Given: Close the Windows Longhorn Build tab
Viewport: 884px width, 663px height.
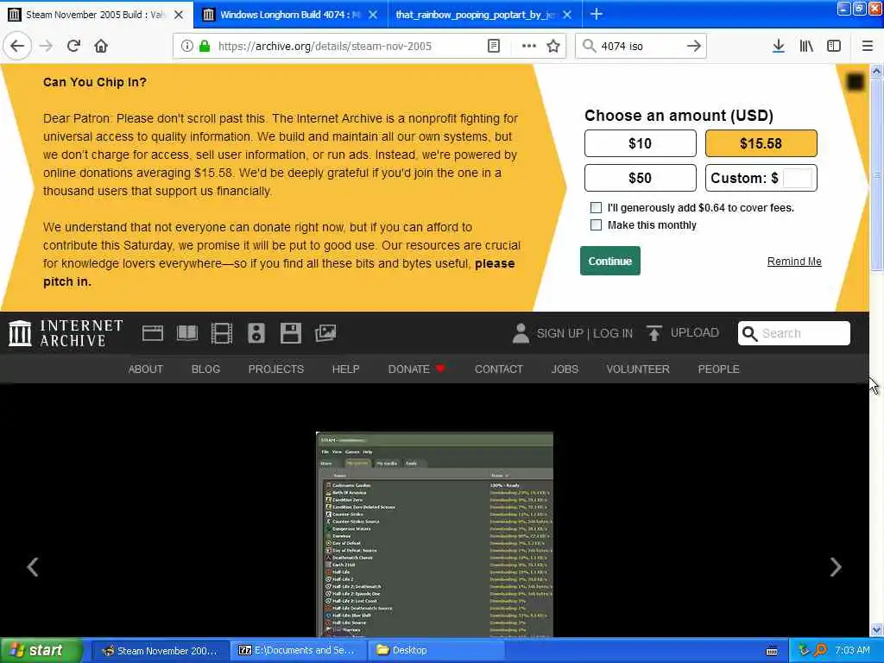Looking at the screenshot, I should 373,15.
